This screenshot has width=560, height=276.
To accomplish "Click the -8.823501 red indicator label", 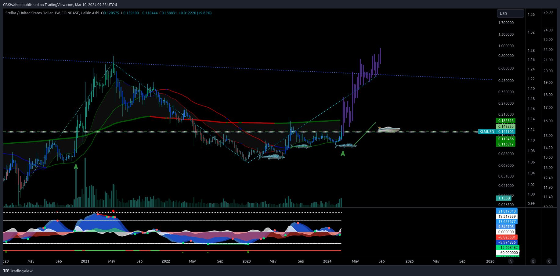I will (x=507, y=237).
